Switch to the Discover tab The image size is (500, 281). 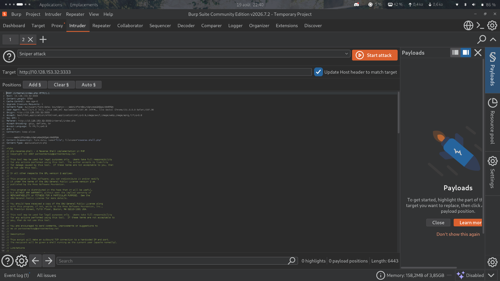pos(313,25)
